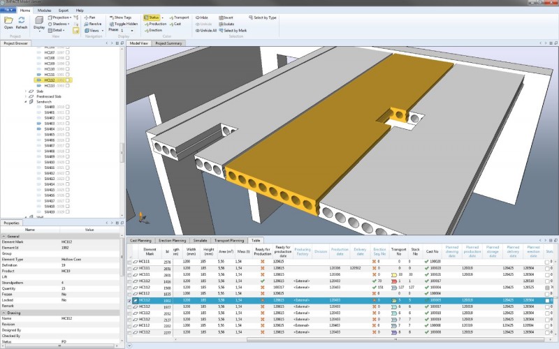The height and width of the screenshot is (349, 559).
Task: Switch to the Project Summary tab
Action: [168, 43]
